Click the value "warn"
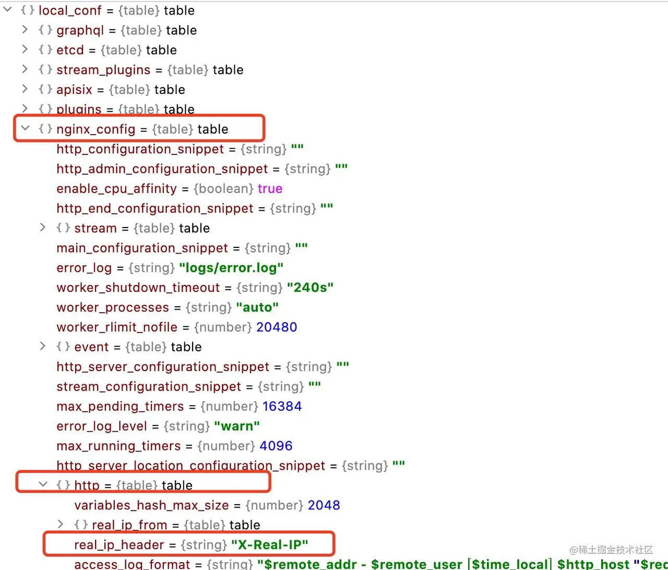This screenshot has height=570, width=668. (x=237, y=426)
